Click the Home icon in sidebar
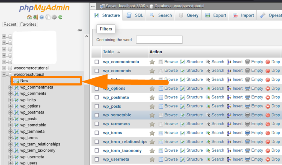Screen dimensions: 282x165 tap(29, 17)
